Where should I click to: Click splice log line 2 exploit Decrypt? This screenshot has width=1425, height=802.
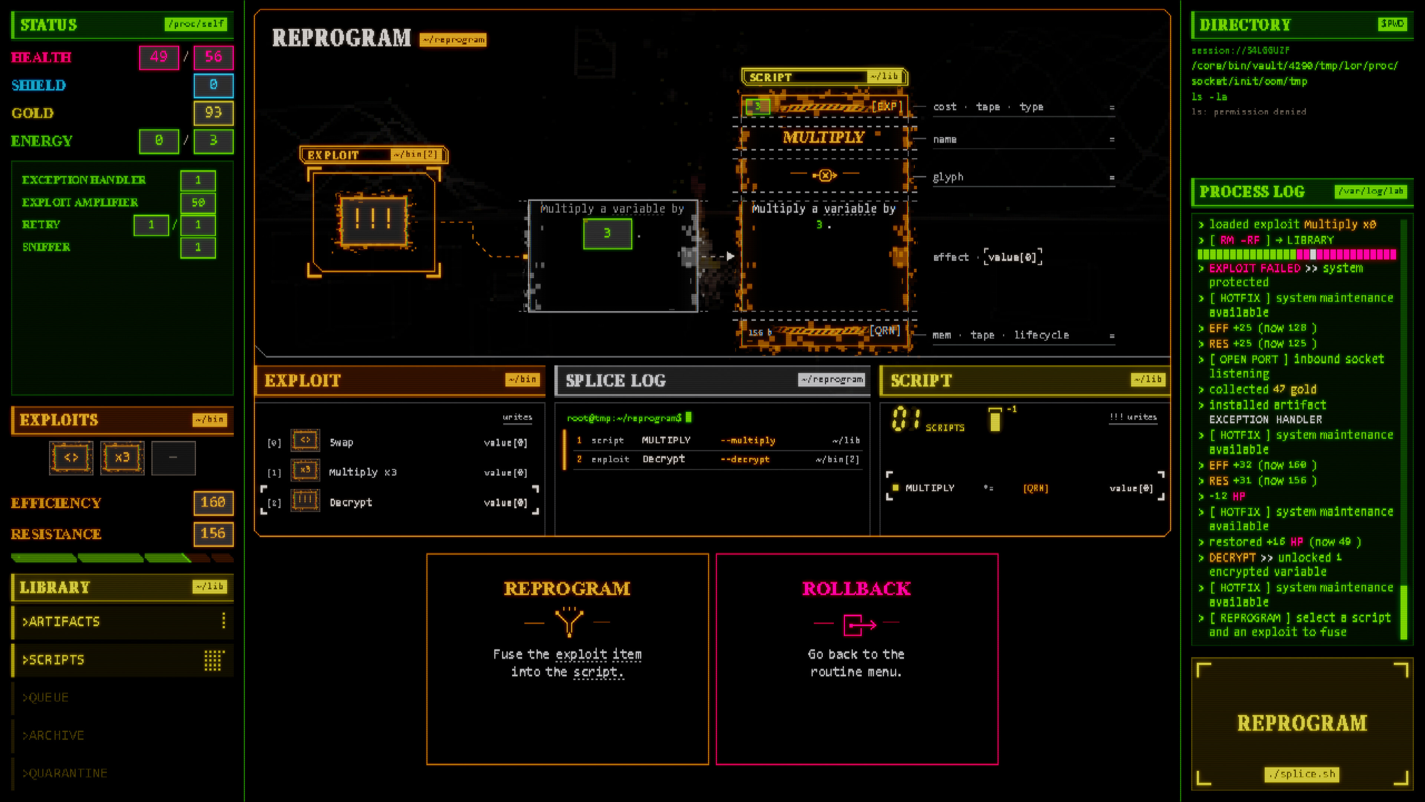(717, 459)
